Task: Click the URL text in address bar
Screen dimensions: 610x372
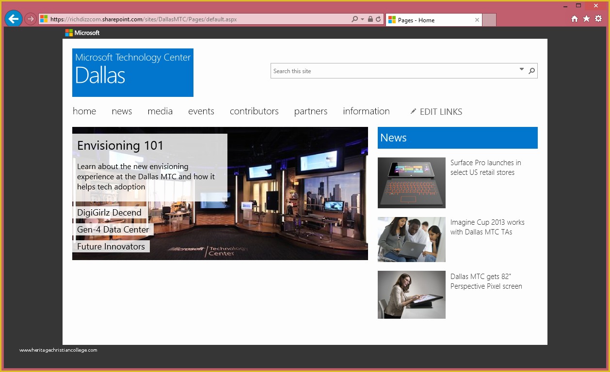Action: (144, 19)
